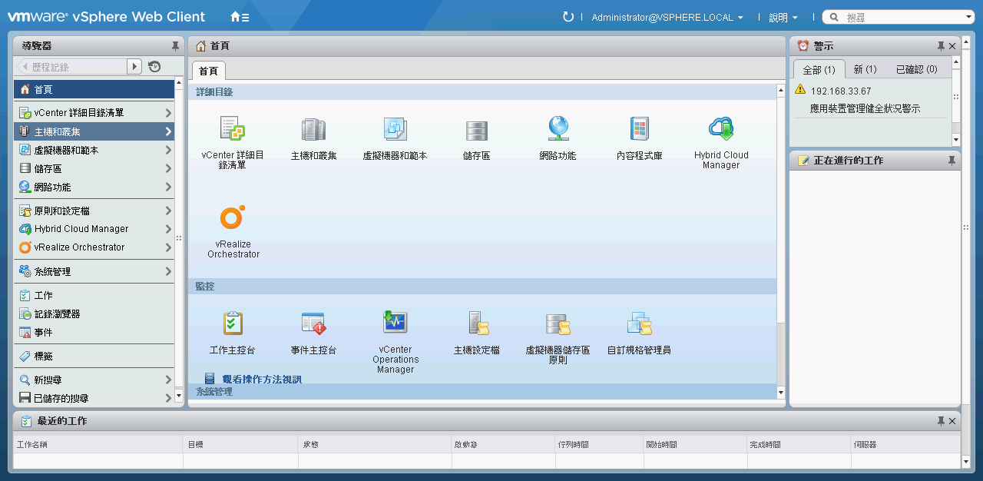The image size is (983, 481).
Task: Open 事件主控台 icon
Action: (x=313, y=323)
